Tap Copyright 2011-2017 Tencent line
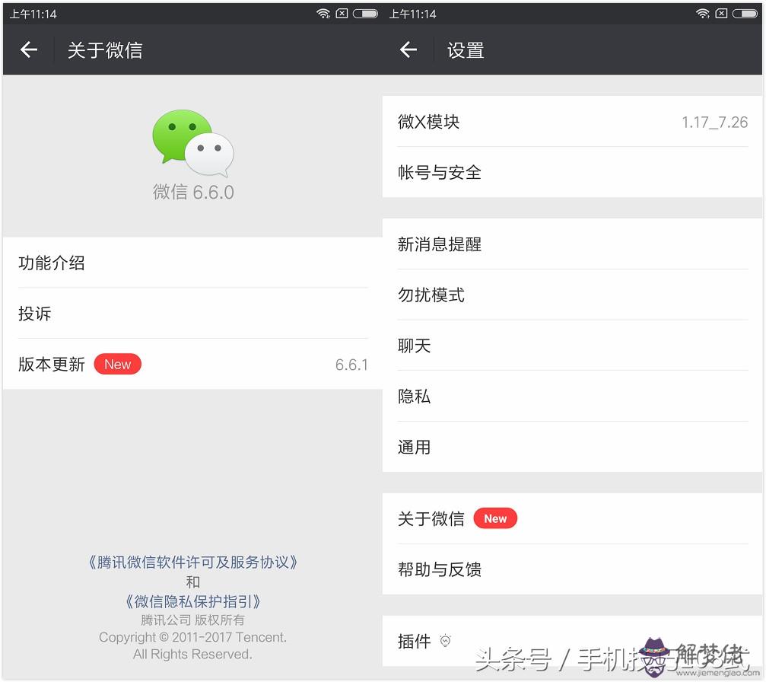The height and width of the screenshot is (682, 766). click(192, 637)
